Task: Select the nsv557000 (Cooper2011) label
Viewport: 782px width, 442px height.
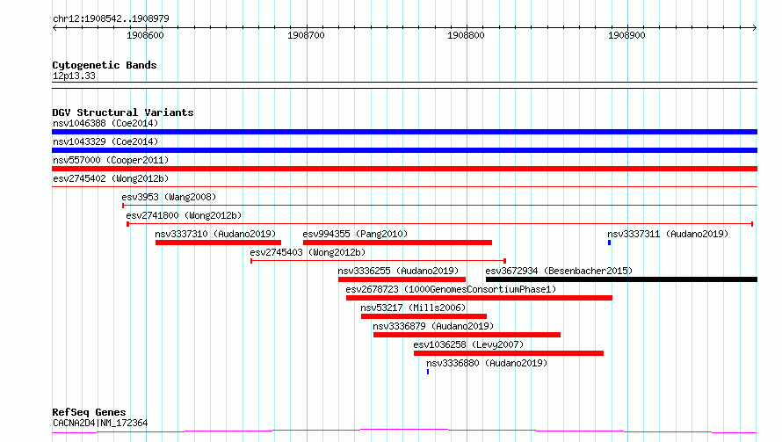Action: [111, 160]
